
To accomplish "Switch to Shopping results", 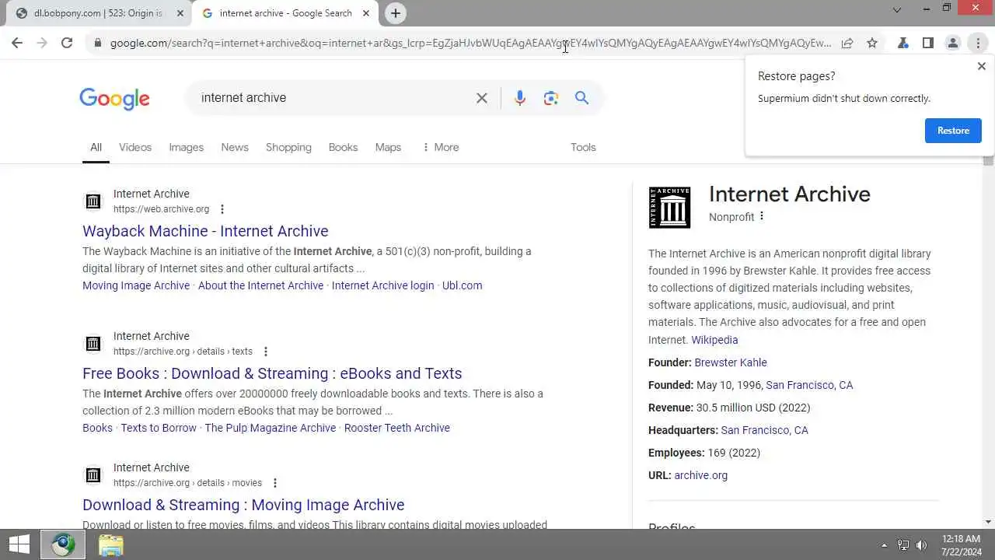I will [x=288, y=147].
